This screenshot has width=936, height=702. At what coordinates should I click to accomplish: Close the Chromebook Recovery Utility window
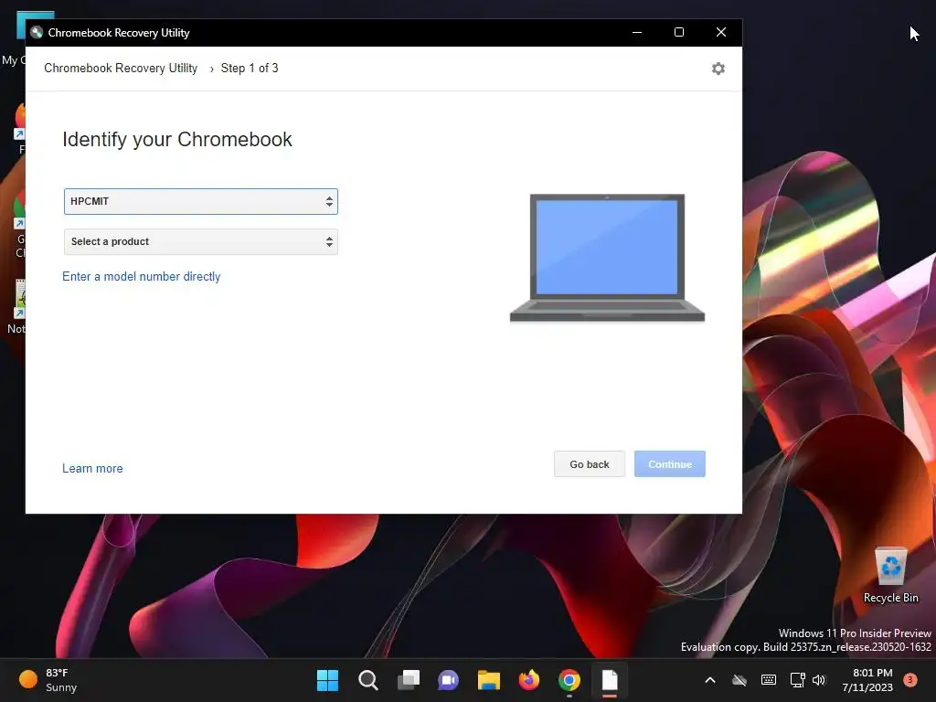coord(721,32)
